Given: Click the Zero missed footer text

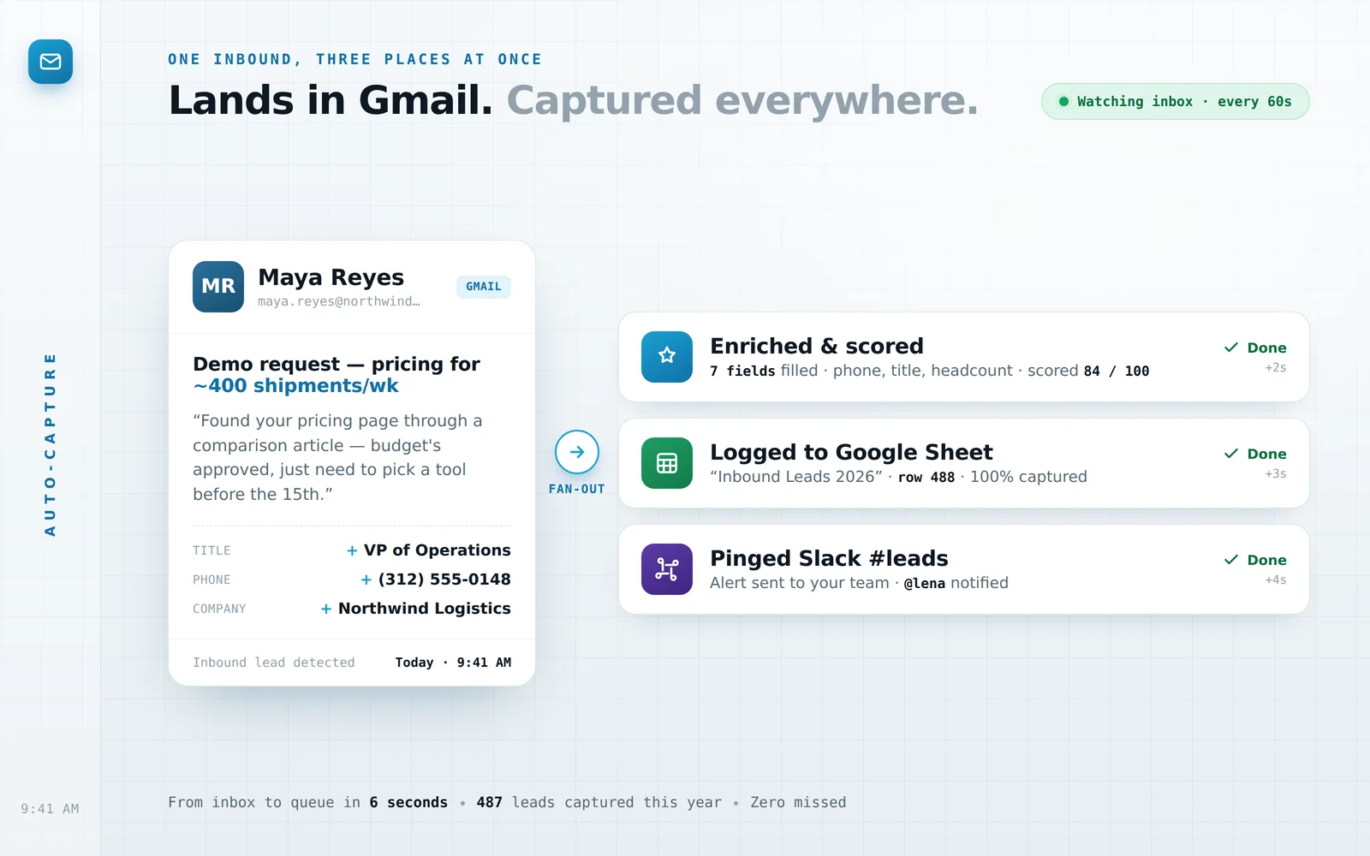Looking at the screenshot, I should tap(798, 802).
